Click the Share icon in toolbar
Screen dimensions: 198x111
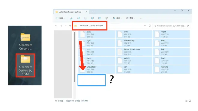(x=100, y=18)
